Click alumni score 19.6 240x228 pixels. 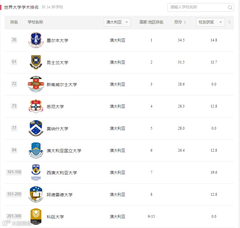click(x=214, y=172)
